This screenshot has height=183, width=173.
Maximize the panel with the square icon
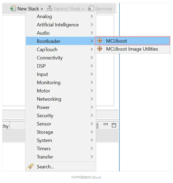click(x=114, y=125)
